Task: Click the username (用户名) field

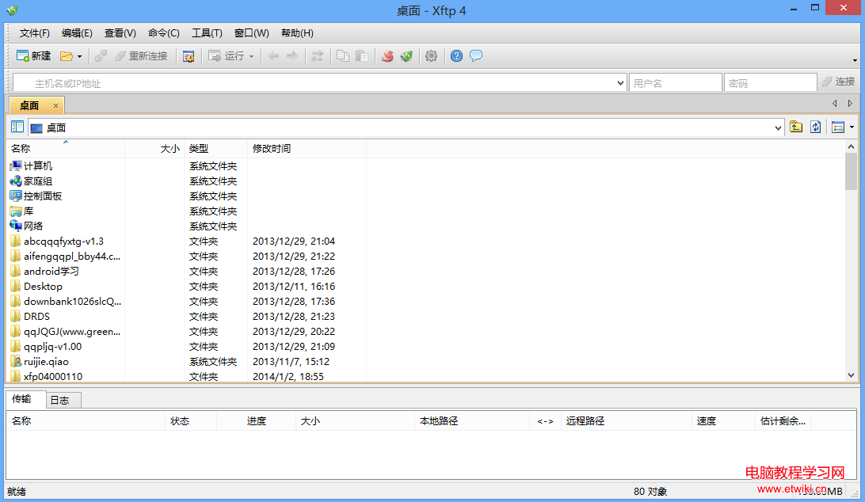Action: [675, 83]
